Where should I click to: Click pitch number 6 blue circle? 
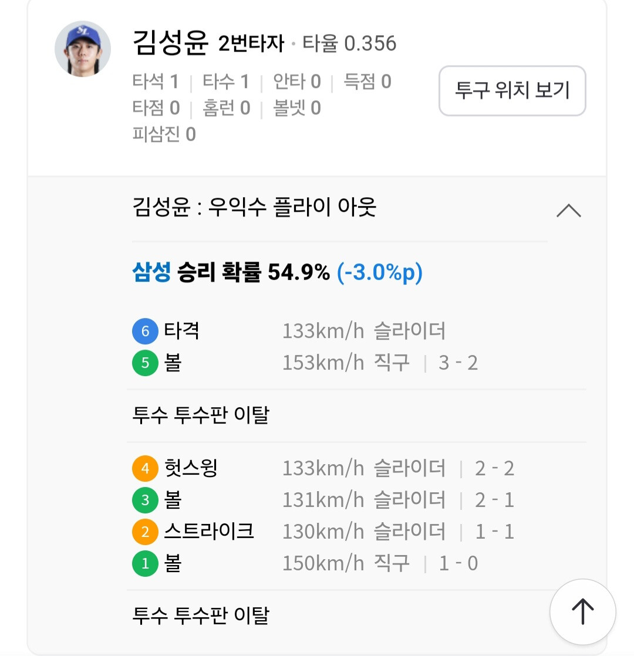145,332
